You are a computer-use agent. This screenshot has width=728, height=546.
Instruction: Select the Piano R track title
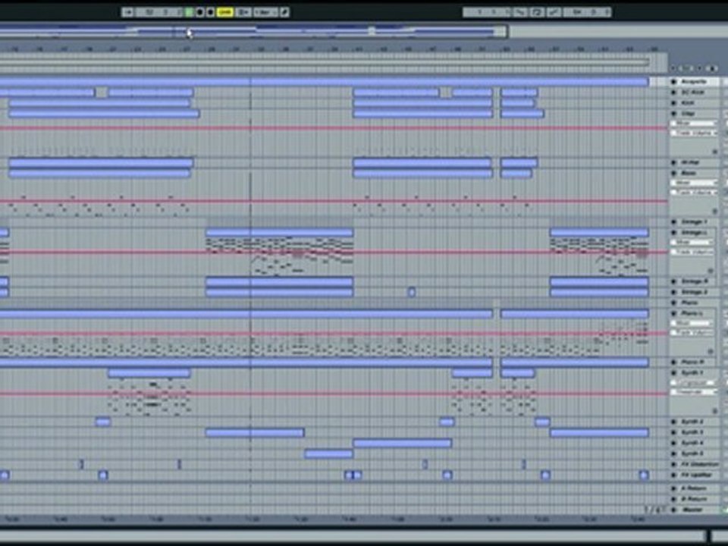[x=692, y=362]
